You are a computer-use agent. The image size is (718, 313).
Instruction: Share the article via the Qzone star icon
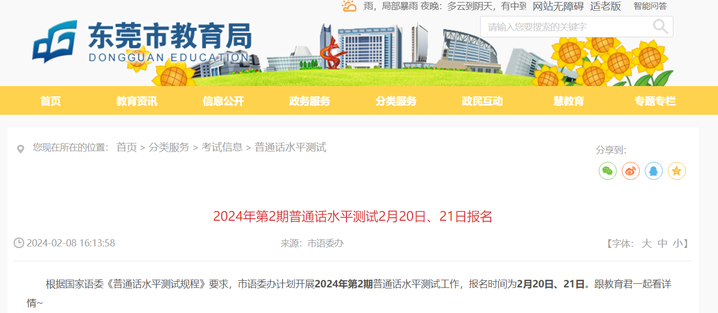click(677, 171)
